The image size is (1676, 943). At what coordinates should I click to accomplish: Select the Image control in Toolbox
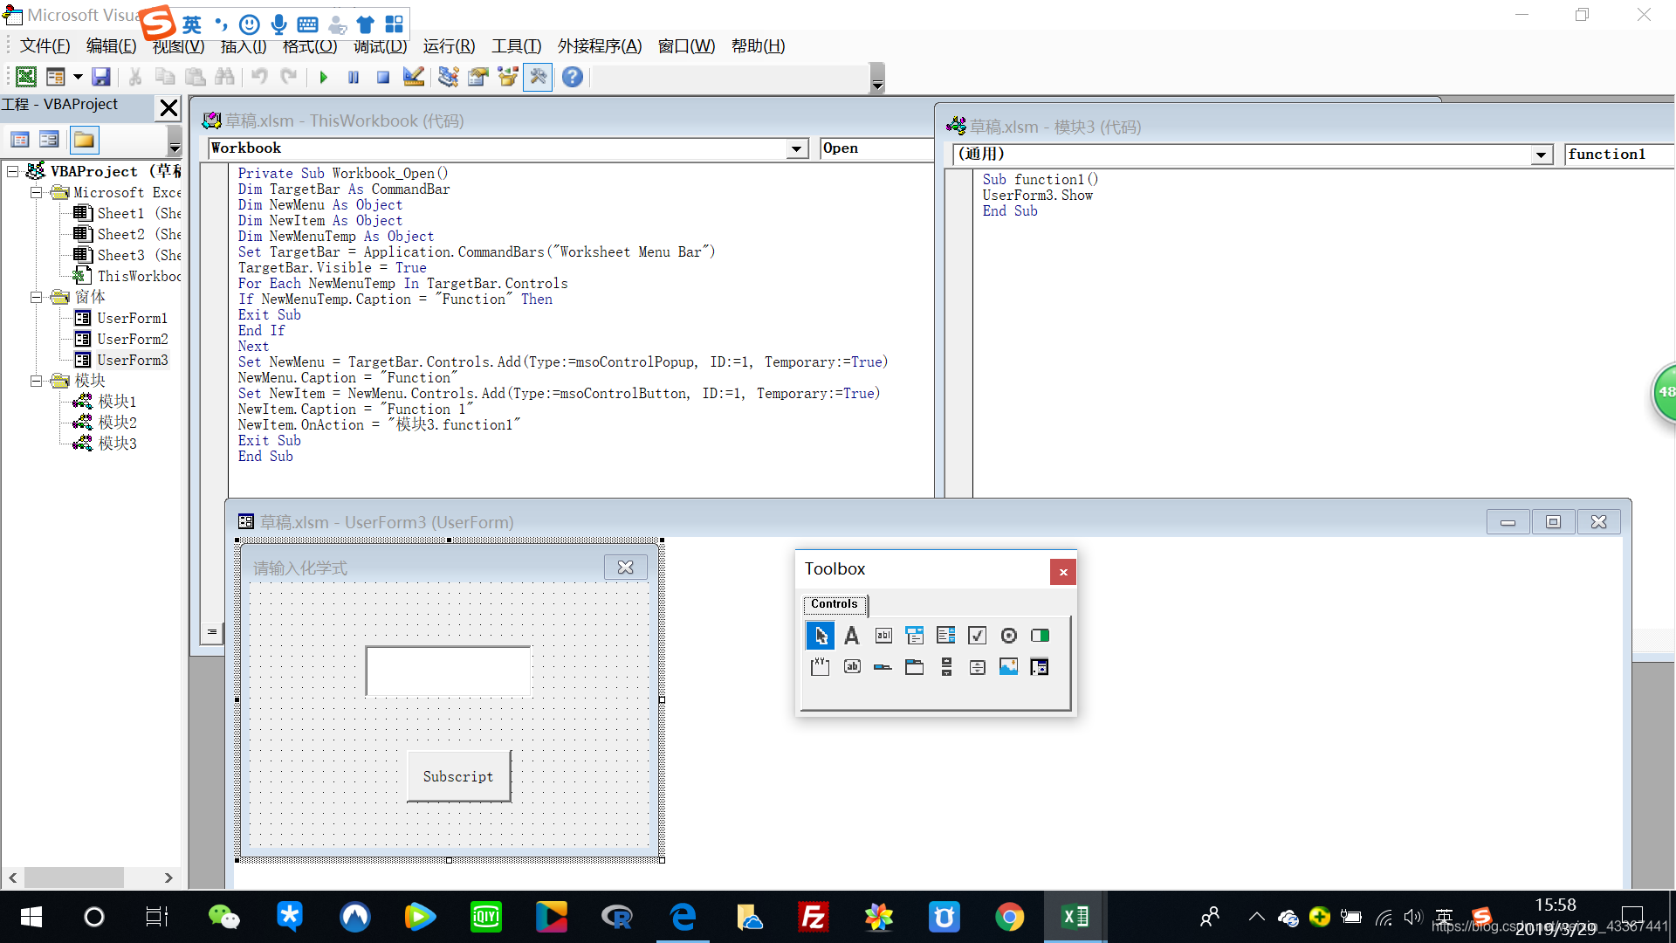(1008, 667)
